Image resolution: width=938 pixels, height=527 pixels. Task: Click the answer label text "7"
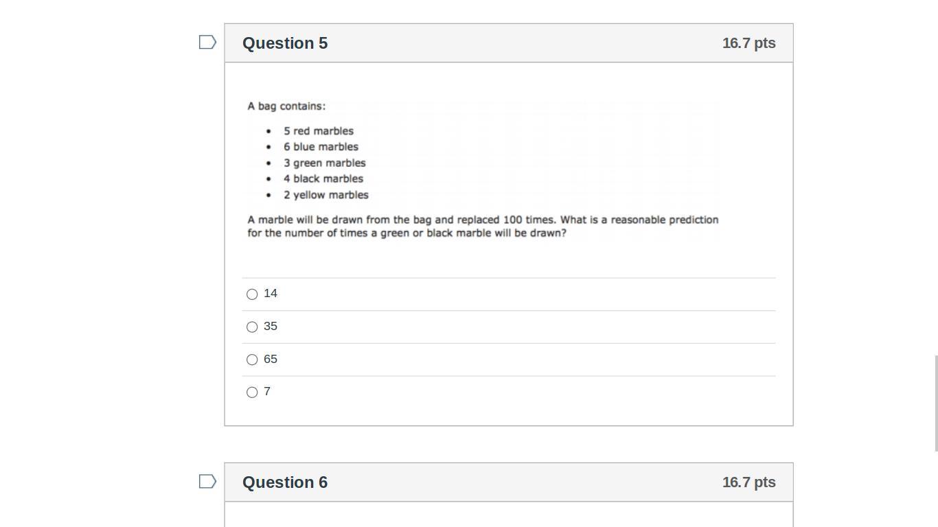pos(267,392)
